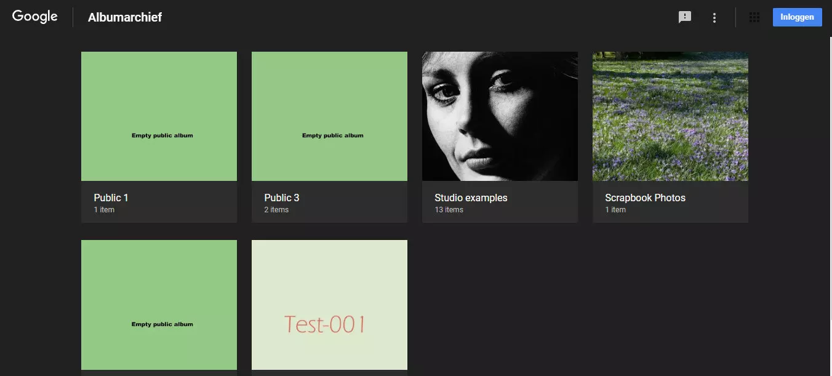Click the Google logo
The image size is (832, 376).
click(35, 17)
